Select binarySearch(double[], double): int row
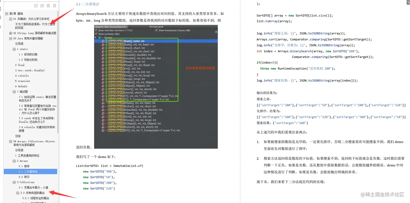The image size is (410, 203). click(129, 55)
